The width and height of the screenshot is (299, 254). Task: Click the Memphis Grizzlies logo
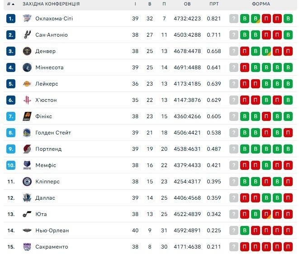point(27,165)
